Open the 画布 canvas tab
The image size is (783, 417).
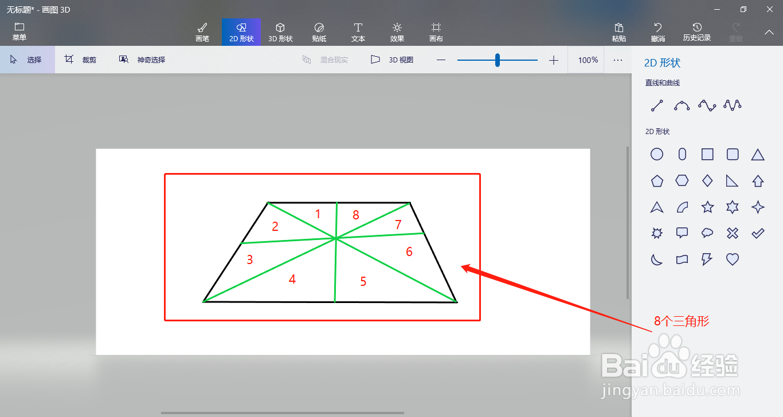(x=436, y=32)
